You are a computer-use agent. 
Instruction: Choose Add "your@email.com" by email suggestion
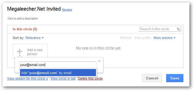click(58, 73)
